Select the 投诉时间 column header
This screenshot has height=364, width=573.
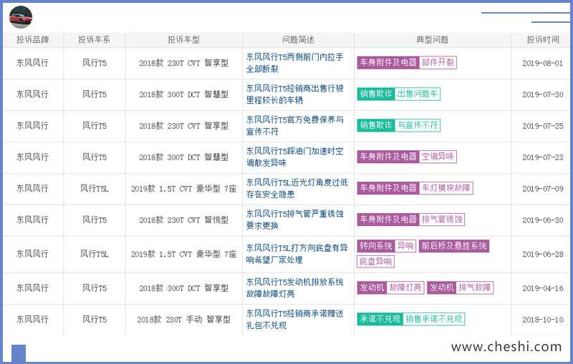click(543, 39)
